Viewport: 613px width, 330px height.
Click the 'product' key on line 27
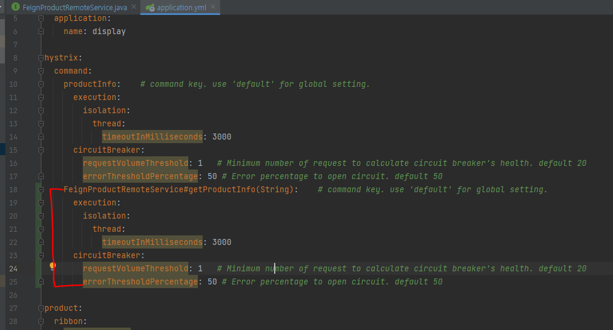[x=61, y=308]
